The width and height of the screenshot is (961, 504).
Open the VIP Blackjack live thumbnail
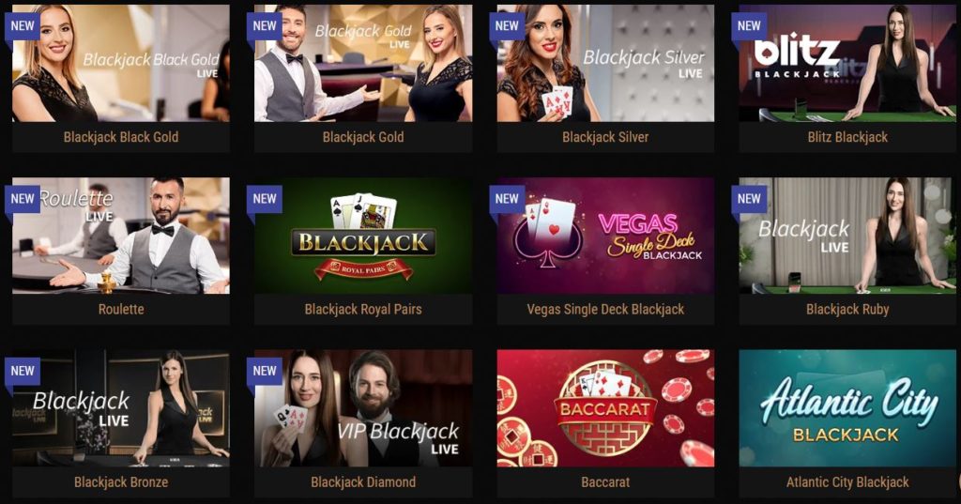363,408
